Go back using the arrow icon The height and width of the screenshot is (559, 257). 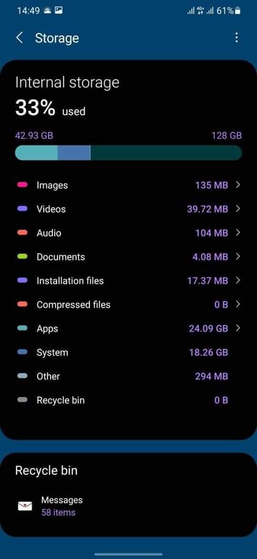point(20,38)
